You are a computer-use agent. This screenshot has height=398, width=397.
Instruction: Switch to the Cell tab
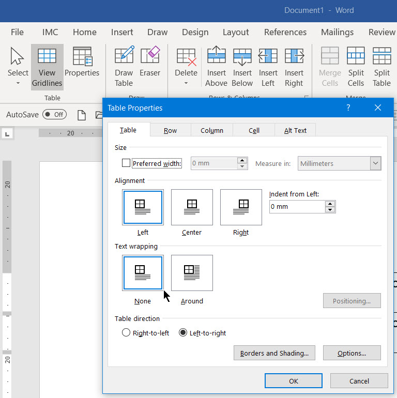[x=254, y=130]
